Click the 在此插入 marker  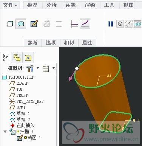coord(22,126)
